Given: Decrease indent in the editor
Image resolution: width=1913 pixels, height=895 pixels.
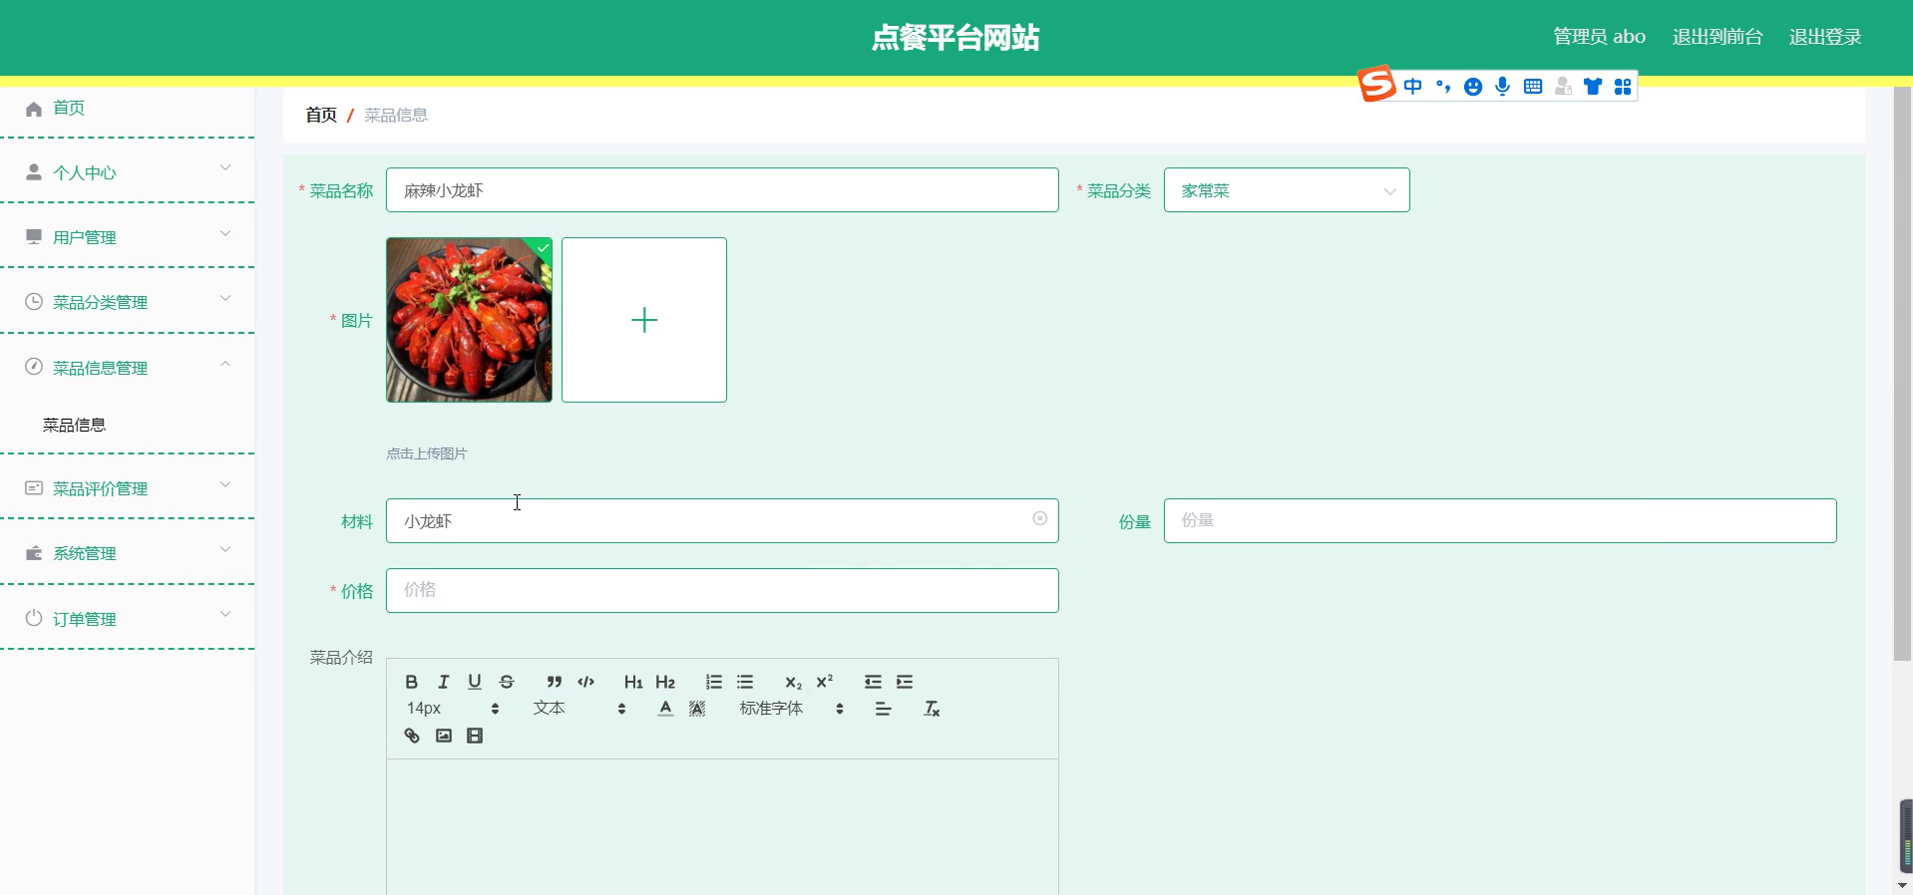Looking at the screenshot, I should [x=873, y=682].
